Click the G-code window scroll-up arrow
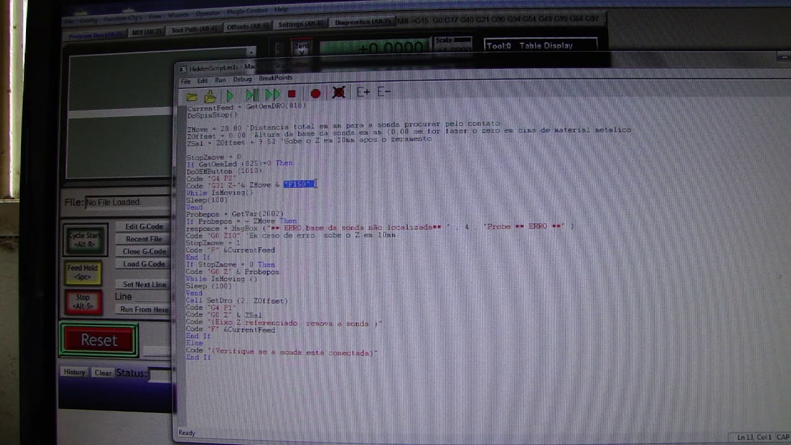The image size is (791, 445). coord(250,52)
